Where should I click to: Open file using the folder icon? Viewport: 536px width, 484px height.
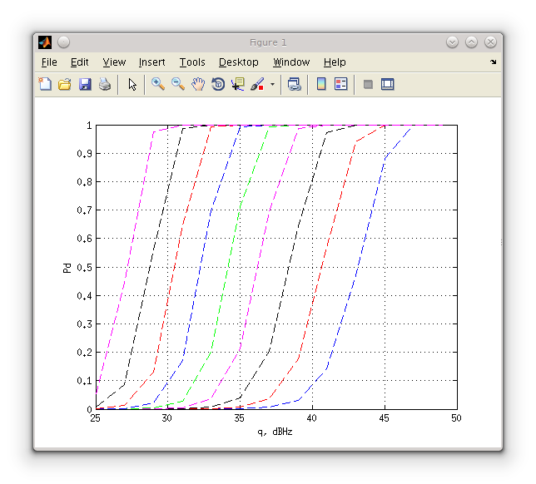(x=65, y=84)
